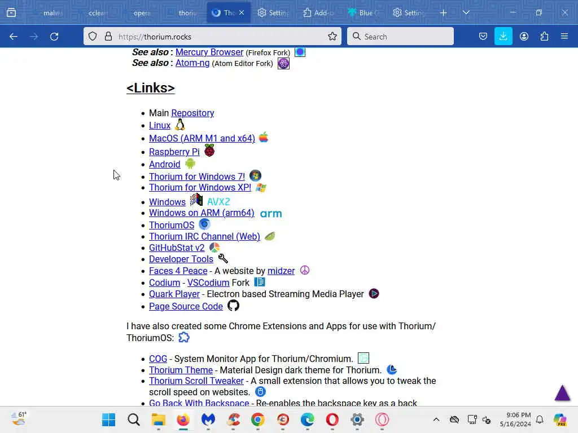Open the ThoriumOS link
The height and width of the screenshot is (433, 578).
(172, 226)
